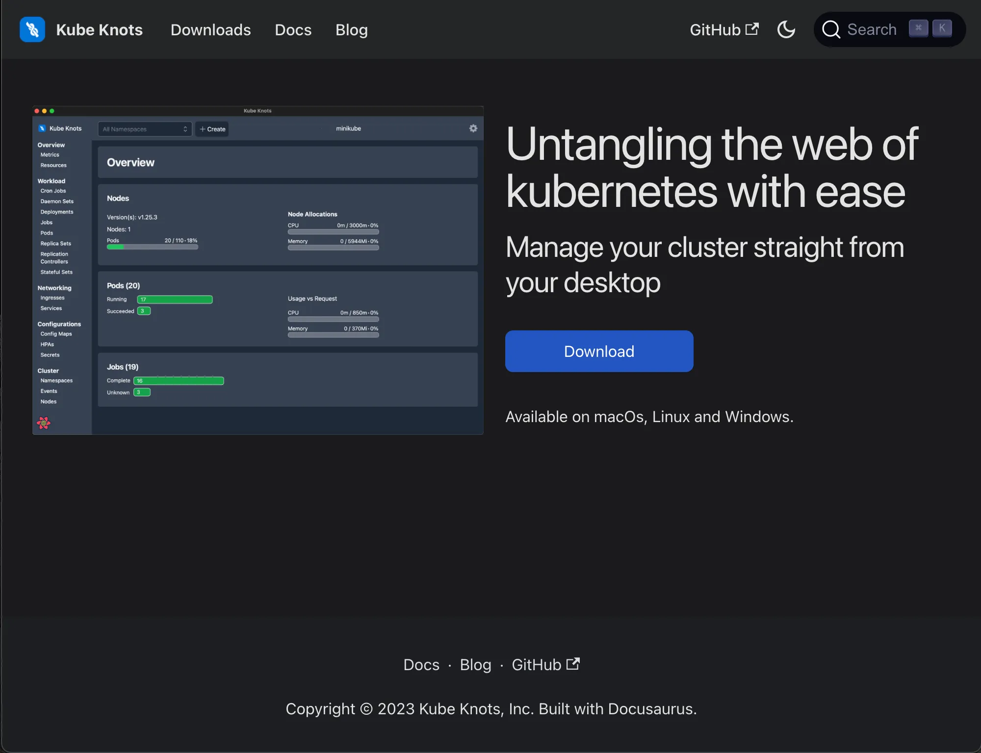Select Namespaces in the sidebar
The image size is (981, 753).
tap(56, 380)
